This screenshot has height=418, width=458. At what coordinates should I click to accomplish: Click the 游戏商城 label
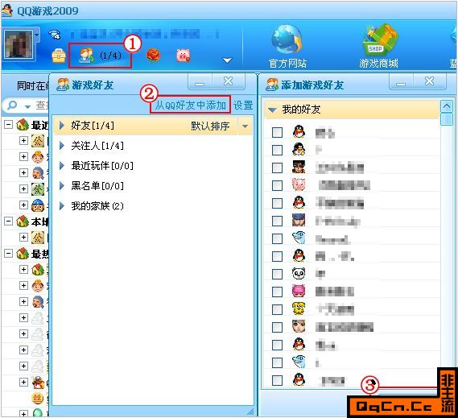(379, 63)
